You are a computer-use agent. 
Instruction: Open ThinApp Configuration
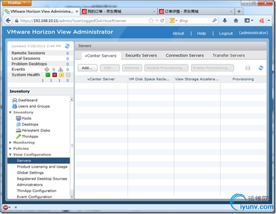(37, 190)
